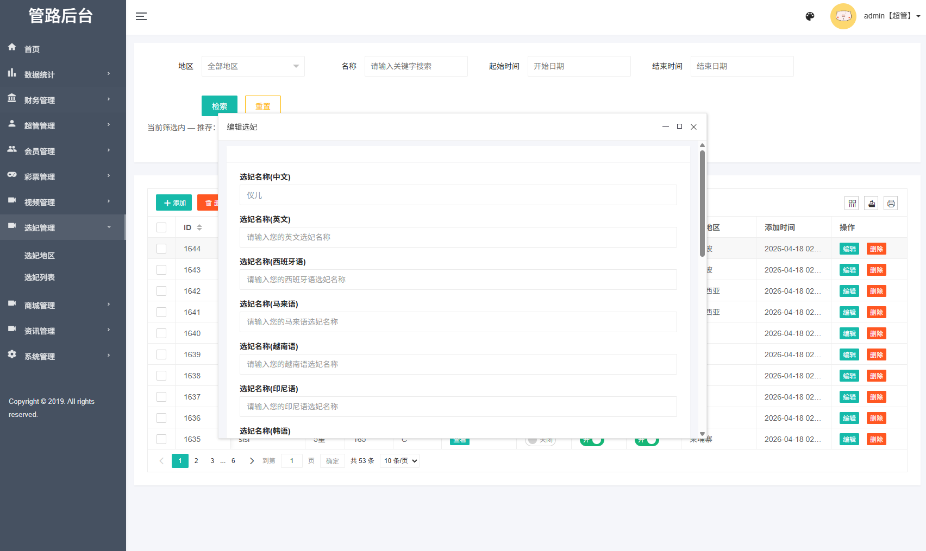Click 编辑 button for row 1644

849,249
